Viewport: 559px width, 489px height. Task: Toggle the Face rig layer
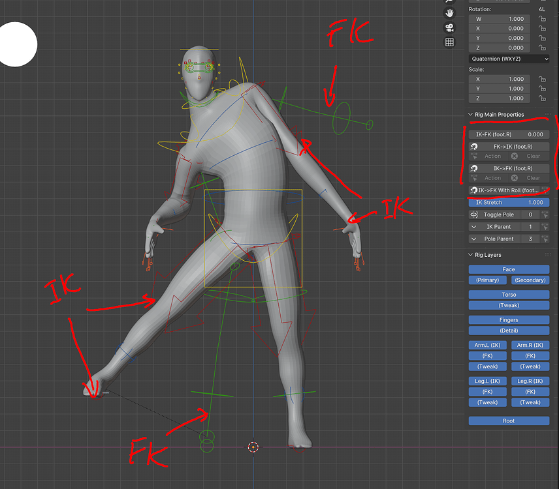tap(509, 269)
